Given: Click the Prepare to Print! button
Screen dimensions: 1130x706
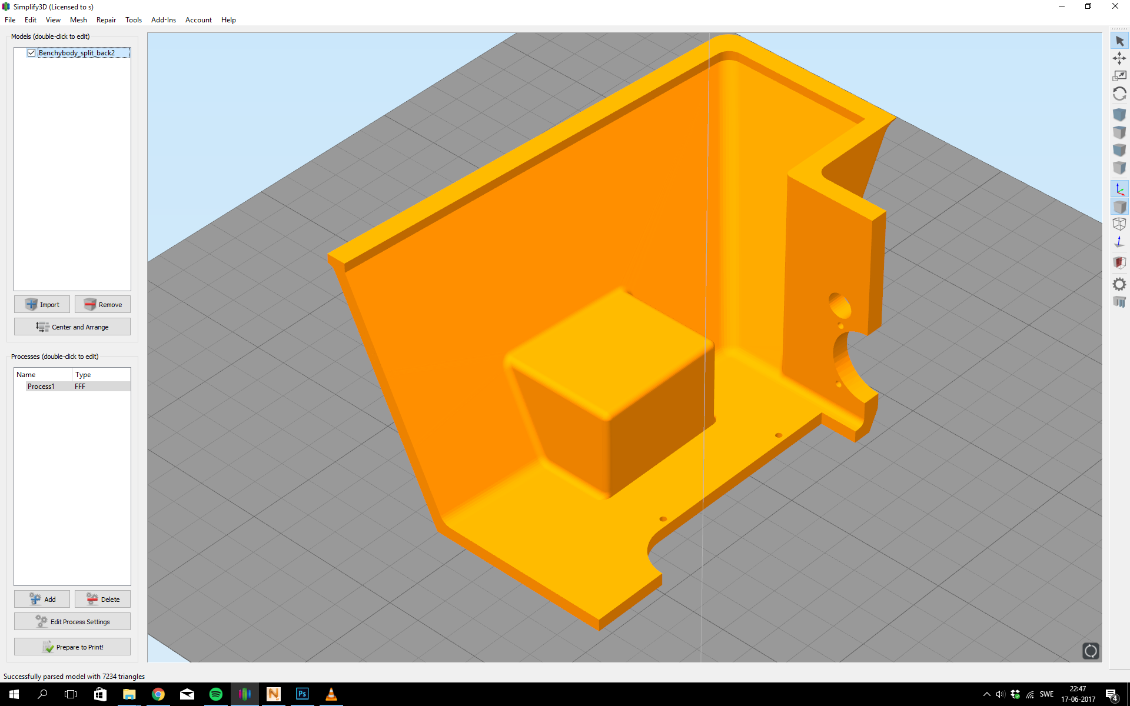Looking at the screenshot, I should (x=72, y=647).
